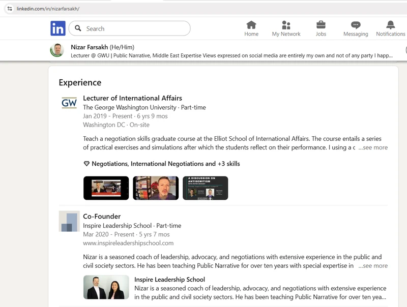Expand Lecturer description with see more
The image size is (407, 307).
click(373, 147)
